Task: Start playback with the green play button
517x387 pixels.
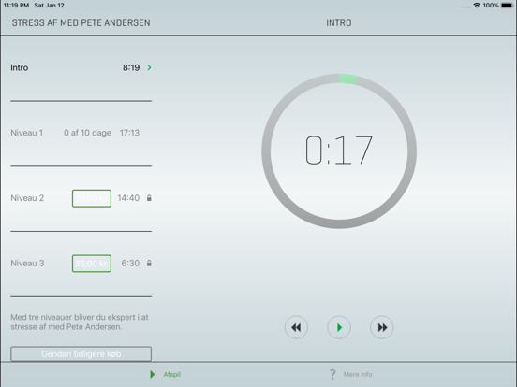Action: [x=339, y=327]
